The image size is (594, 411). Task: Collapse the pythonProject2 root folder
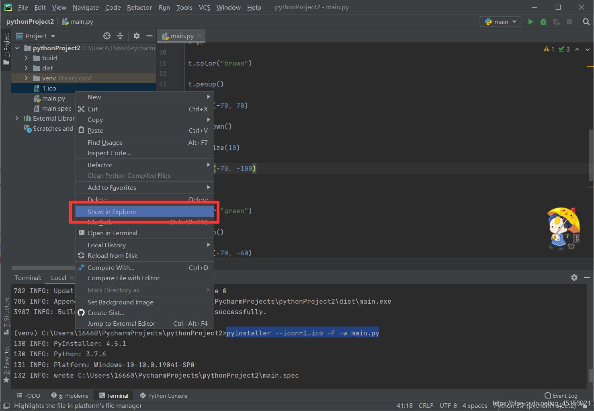[17, 48]
